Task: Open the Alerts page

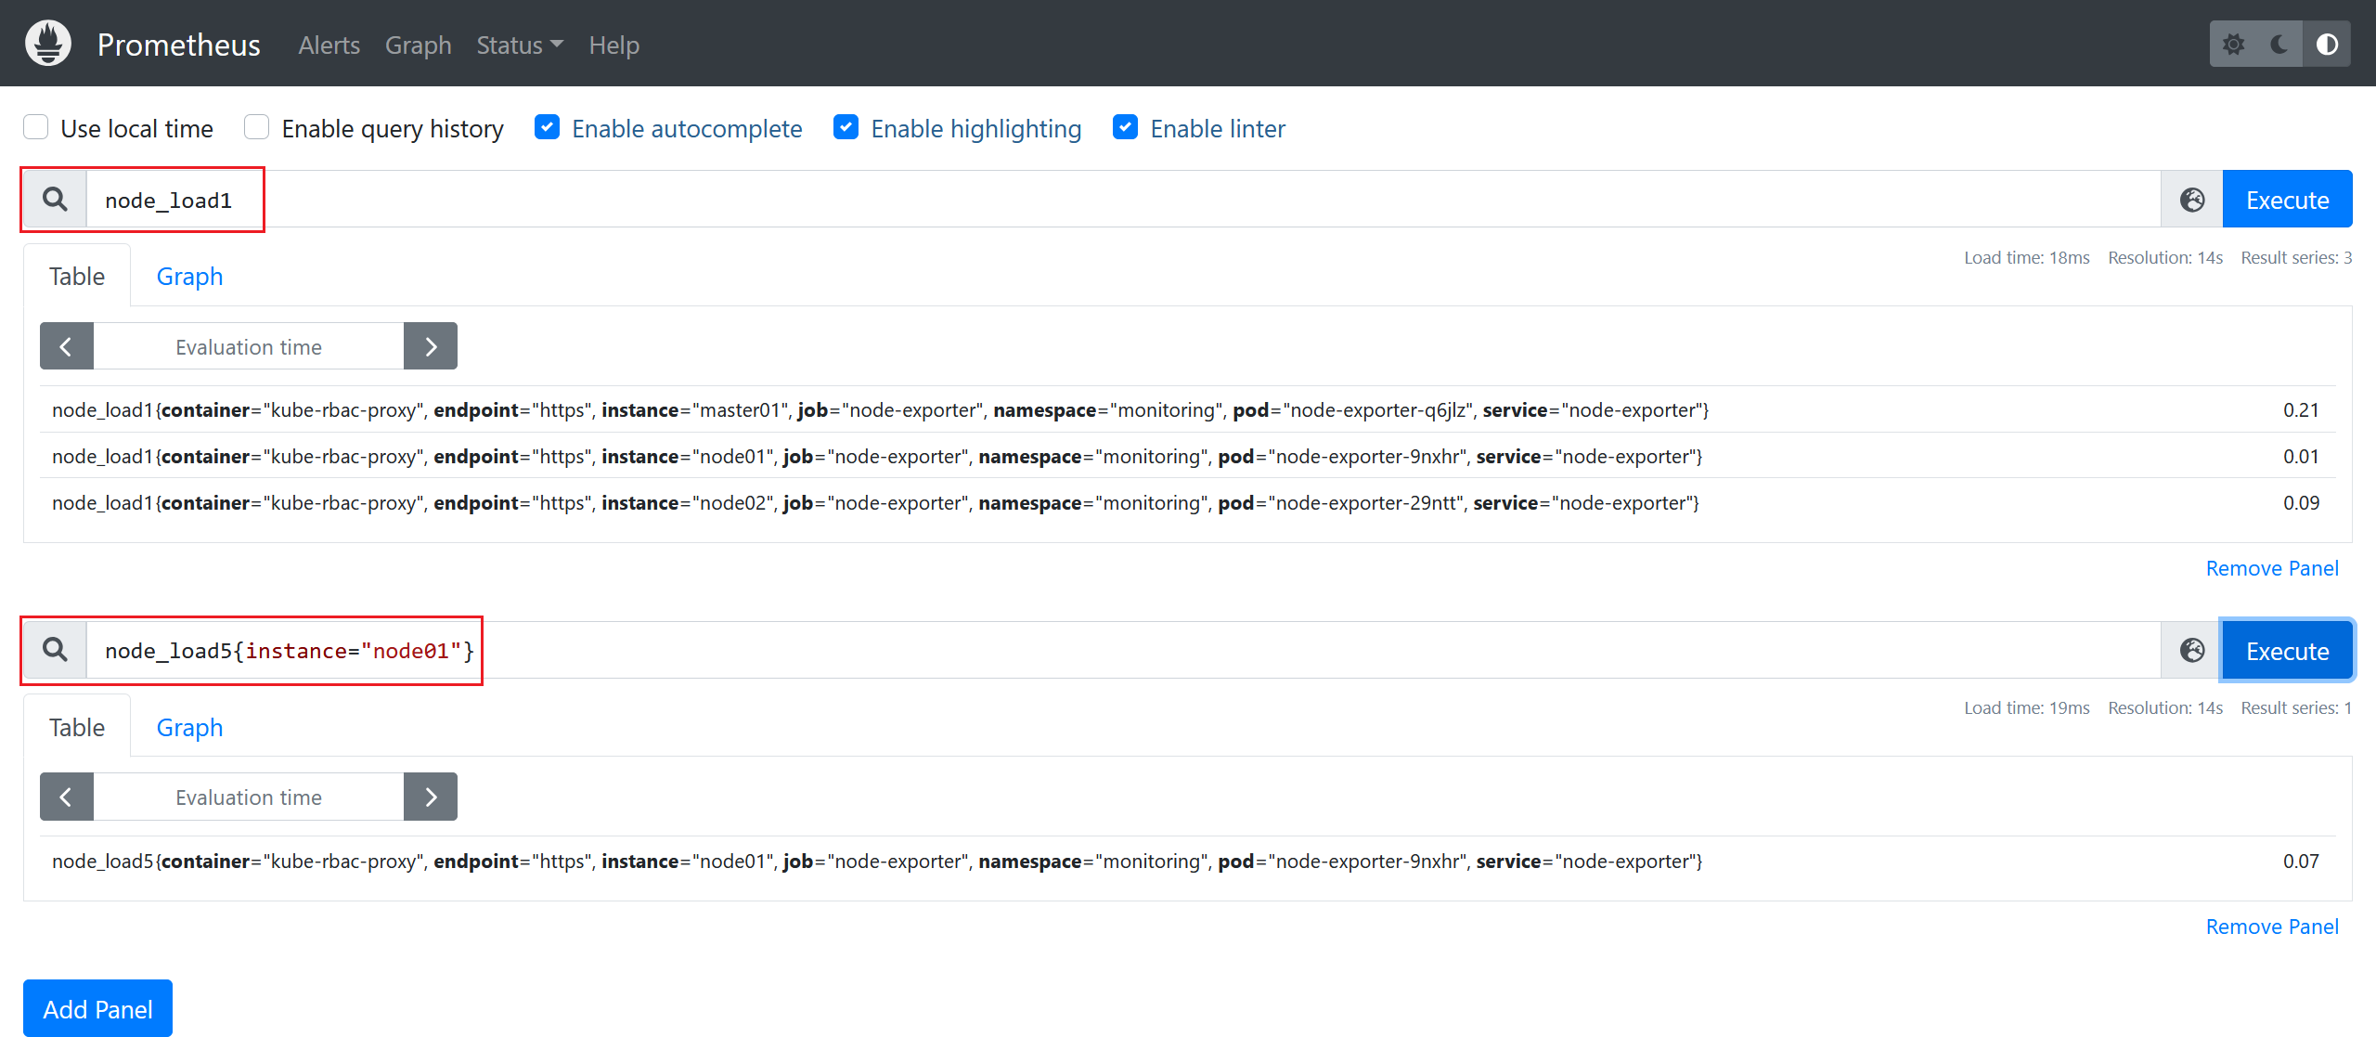Action: (x=329, y=45)
